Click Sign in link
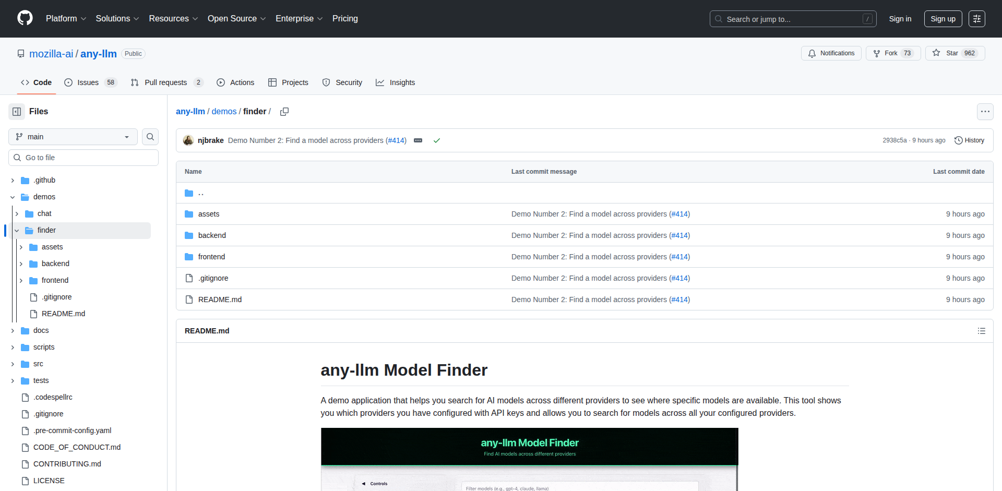Image resolution: width=1002 pixels, height=491 pixels. 900,19
